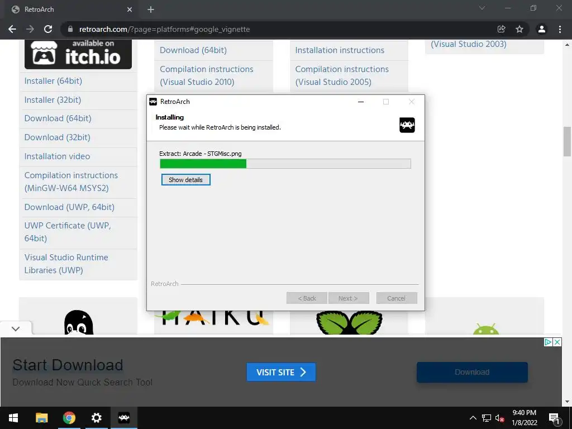The image size is (572, 429).
Task: Open Chrome's three-dot menu
Action: pos(560,29)
